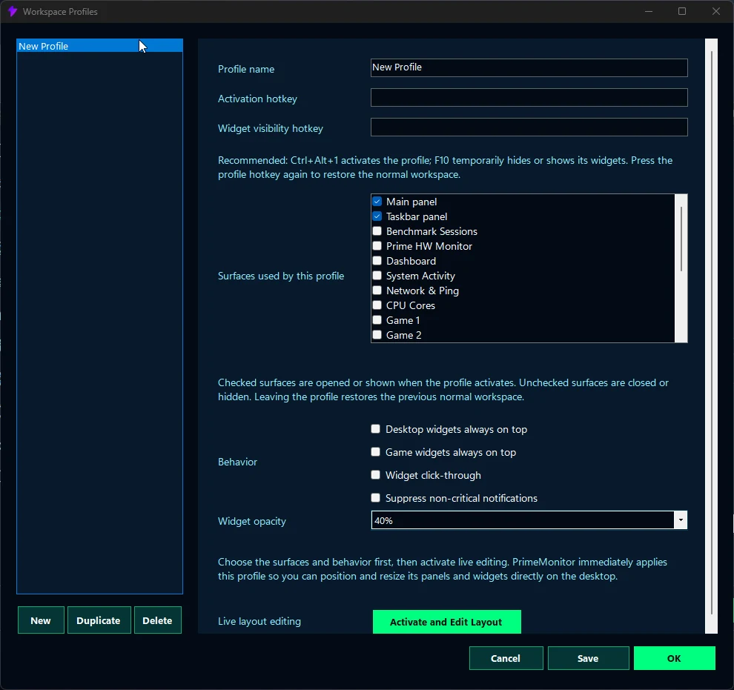Enable the Benchmark Sessions surface
The image size is (734, 690).
tap(377, 231)
